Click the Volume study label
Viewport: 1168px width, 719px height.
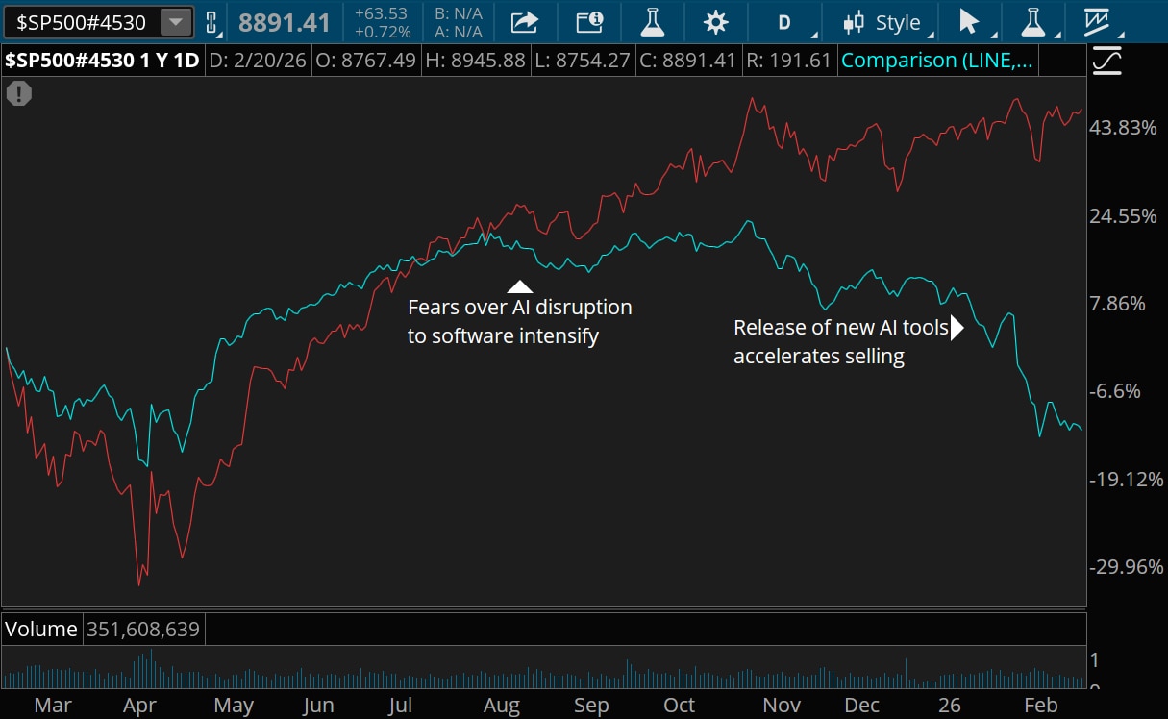[x=41, y=629]
